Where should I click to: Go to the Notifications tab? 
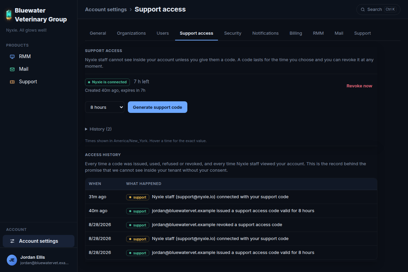(x=266, y=33)
